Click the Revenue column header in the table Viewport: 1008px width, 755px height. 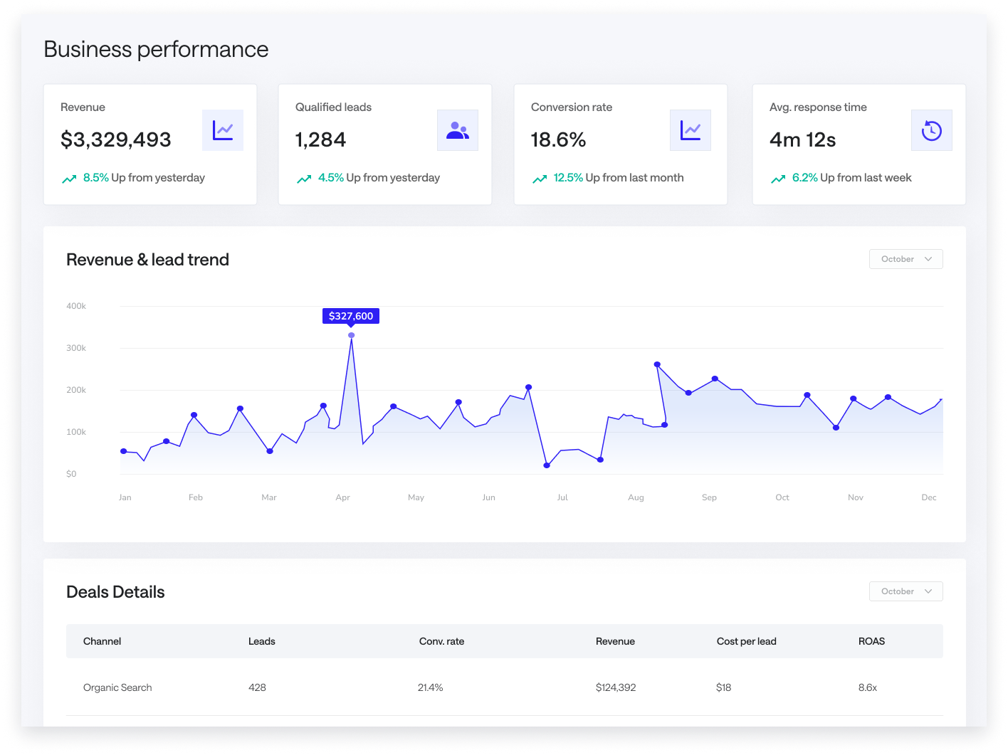click(615, 641)
